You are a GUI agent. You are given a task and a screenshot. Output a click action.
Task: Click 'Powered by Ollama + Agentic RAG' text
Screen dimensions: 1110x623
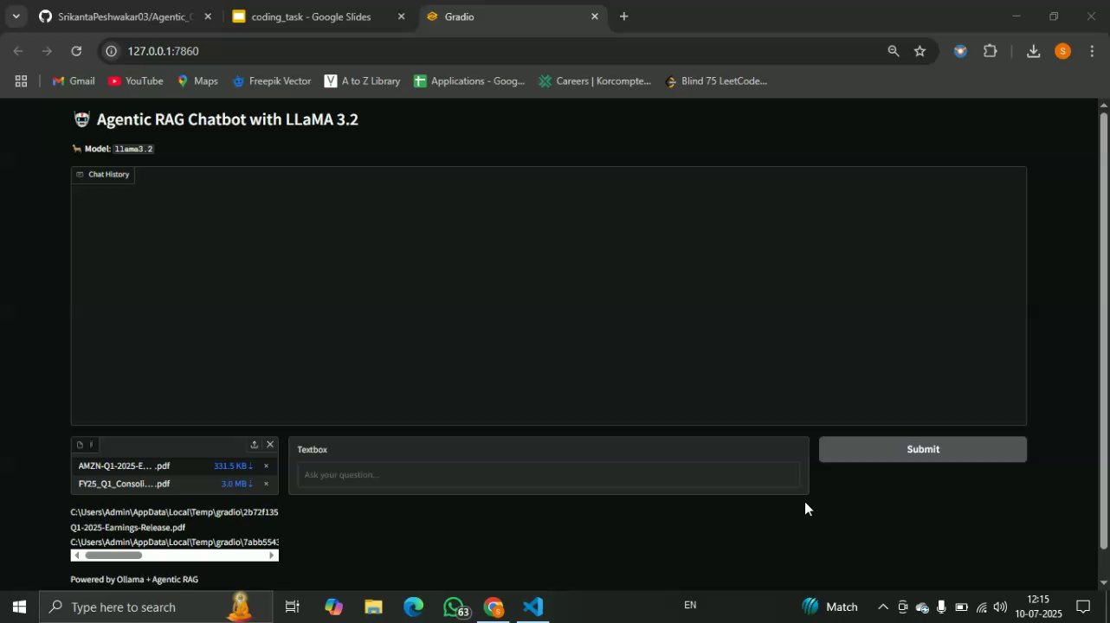tap(134, 580)
